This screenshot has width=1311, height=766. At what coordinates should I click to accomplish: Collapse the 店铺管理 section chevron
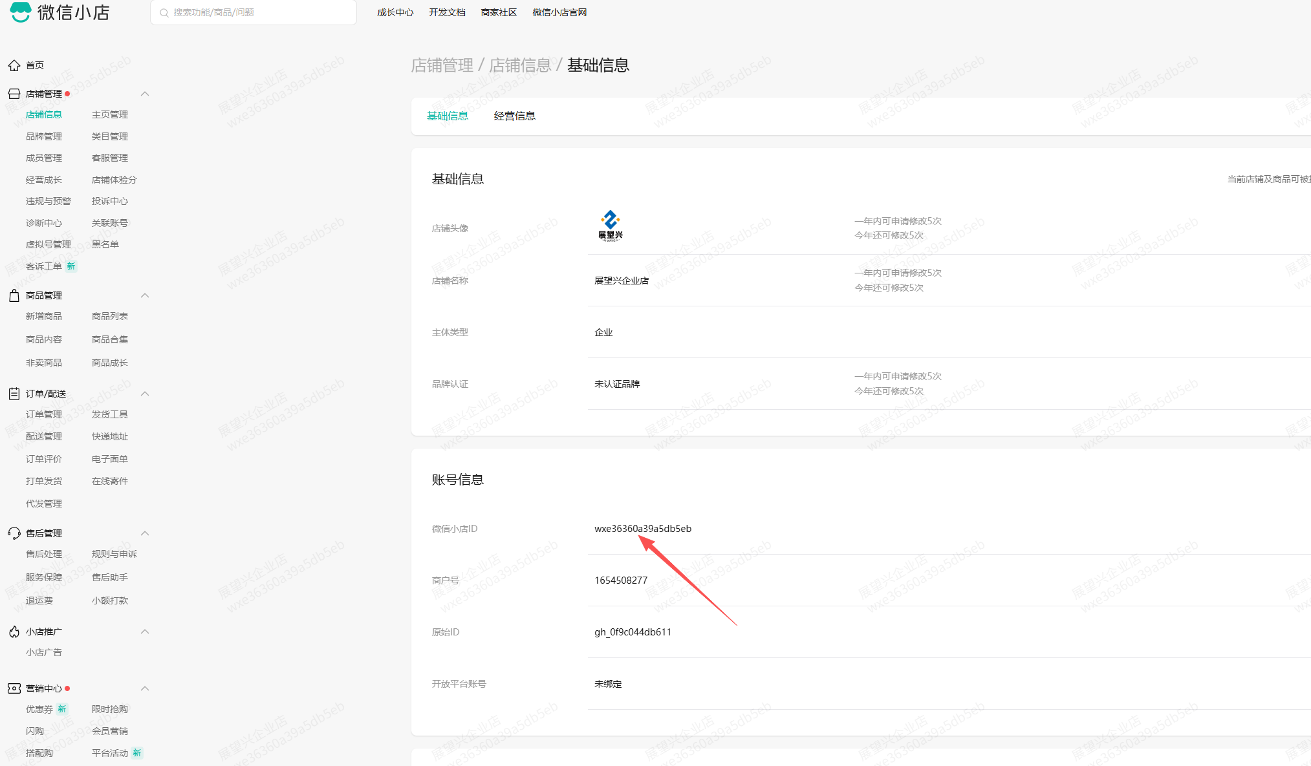click(145, 94)
